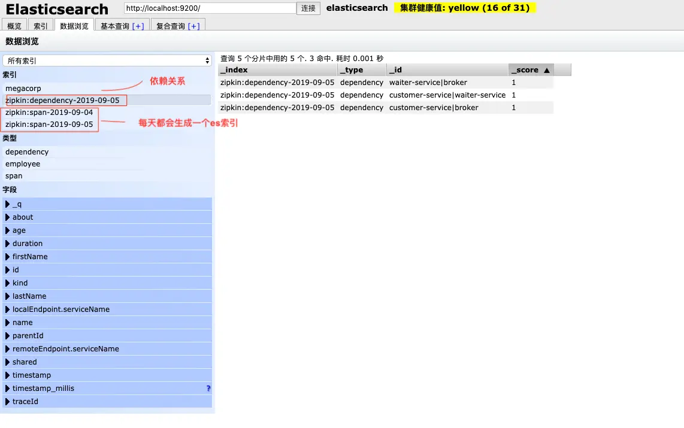Expand the lastName field filter
Screen dimensions: 684x428
(107, 296)
